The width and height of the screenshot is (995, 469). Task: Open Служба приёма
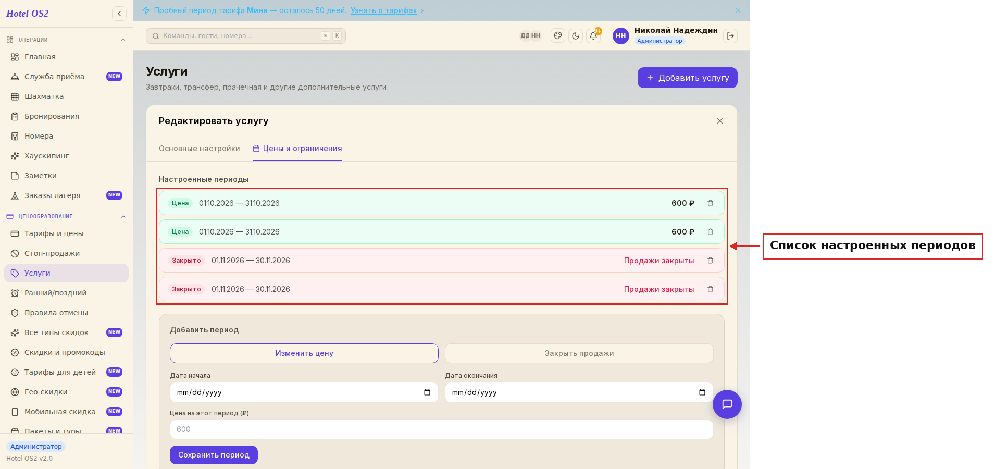pyautogui.click(x=66, y=77)
